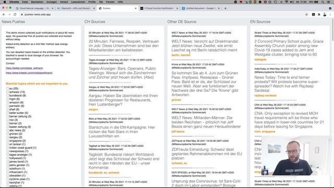Screen dimensions: 334x188
Task: Open the Lesezeichen menu
Action: tap(78, 2)
